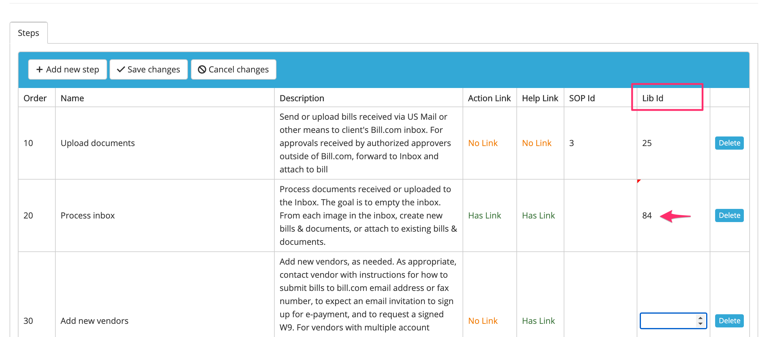The width and height of the screenshot is (760, 337).
Task: Increment the Lib Id stepper up arrow
Action: tap(700, 318)
